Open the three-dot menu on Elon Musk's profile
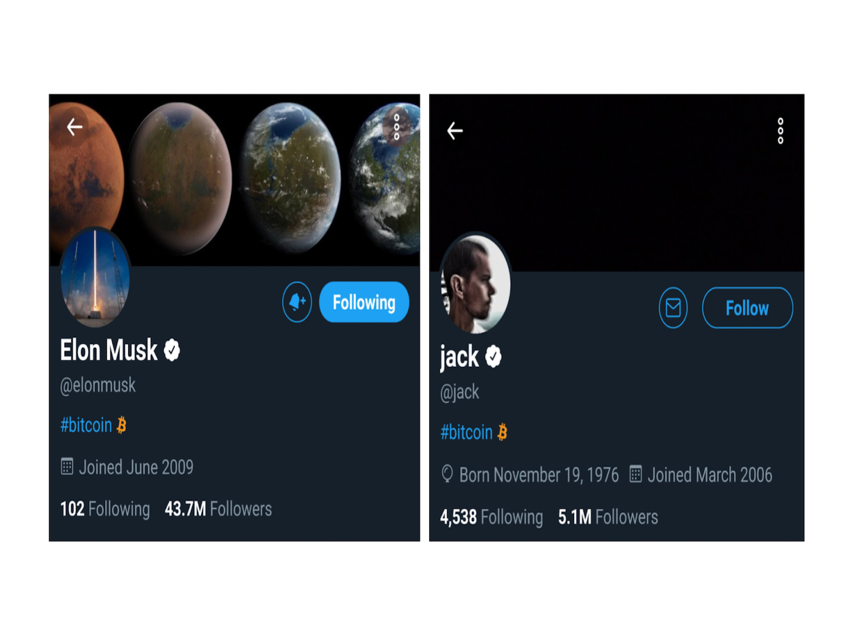Image resolution: width=855 pixels, height=641 pixels. (395, 127)
